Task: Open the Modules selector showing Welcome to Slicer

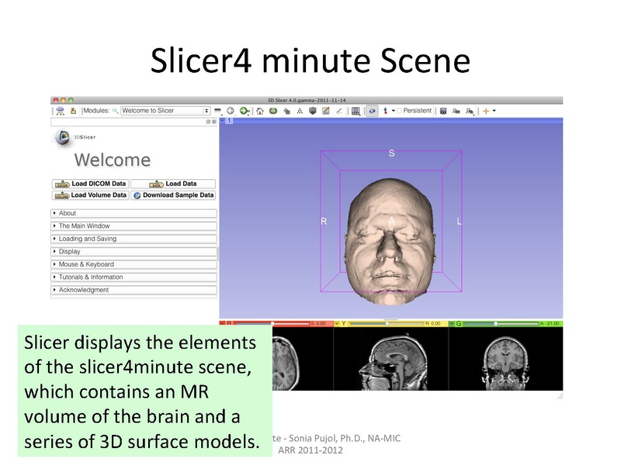Action: 165,111
